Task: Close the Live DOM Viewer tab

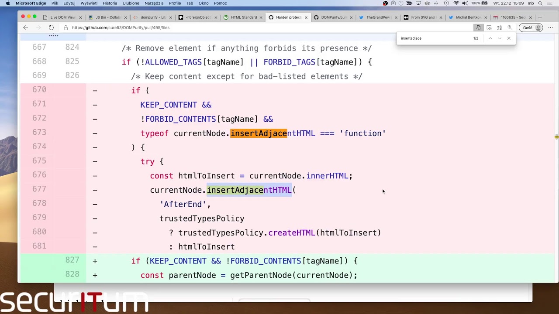Action: pyautogui.click(x=80, y=17)
